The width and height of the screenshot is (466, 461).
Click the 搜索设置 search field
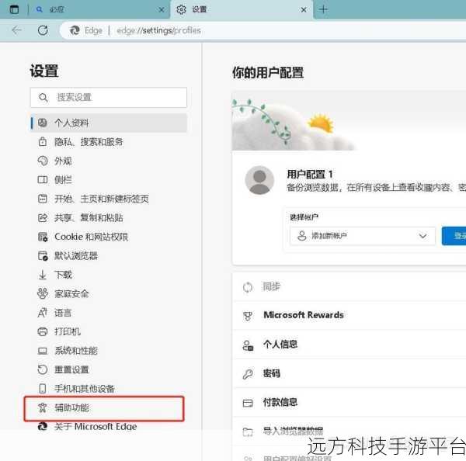pos(109,98)
